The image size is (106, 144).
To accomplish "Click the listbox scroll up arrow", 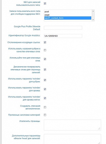I will (x=93, y=11).
